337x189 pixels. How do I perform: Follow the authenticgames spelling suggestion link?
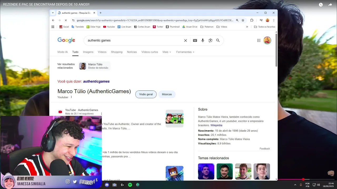click(96, 81)
